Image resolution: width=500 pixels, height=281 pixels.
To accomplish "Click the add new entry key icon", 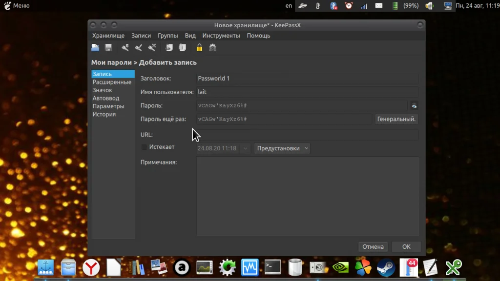I will (125, 48).
